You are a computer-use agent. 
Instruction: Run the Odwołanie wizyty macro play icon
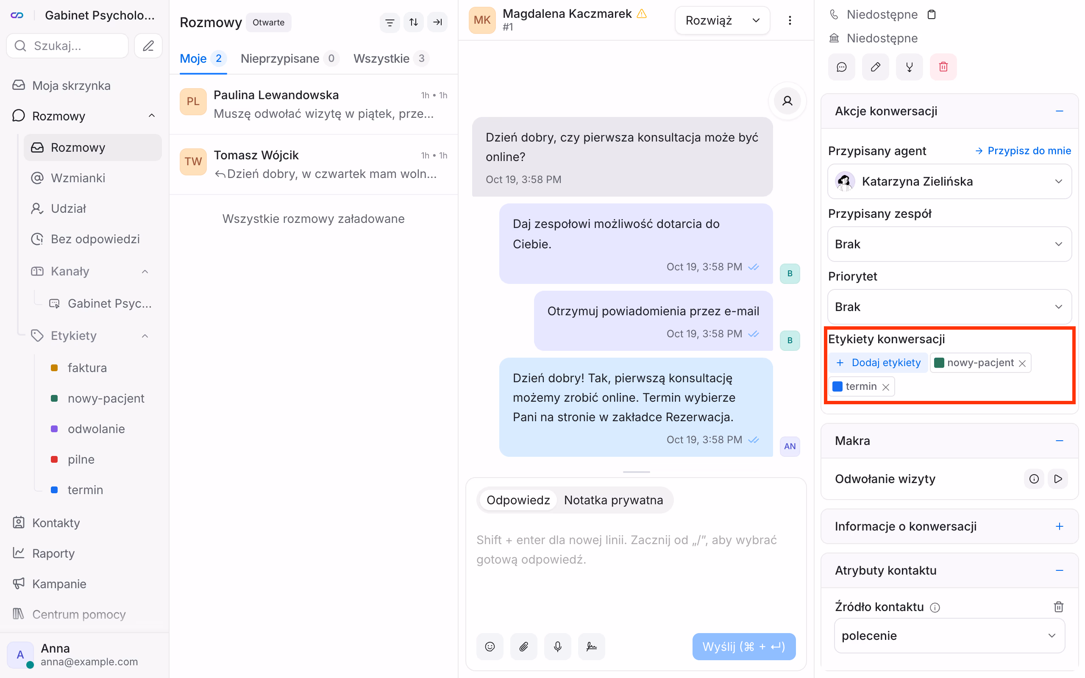[x=1057, y=479]
